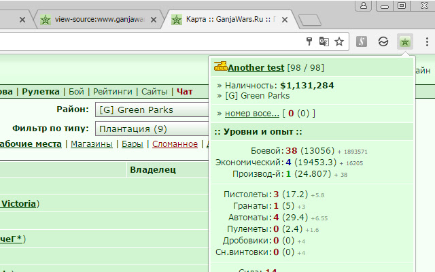Image resolution: width=435 pixels, height=272 pixels.
Task: Click the GanjaWars extension star icon
Action: click(405, 42)
